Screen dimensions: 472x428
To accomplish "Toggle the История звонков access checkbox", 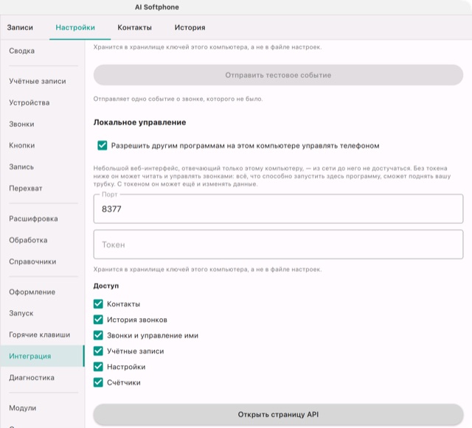I will (x=98, y=320).
